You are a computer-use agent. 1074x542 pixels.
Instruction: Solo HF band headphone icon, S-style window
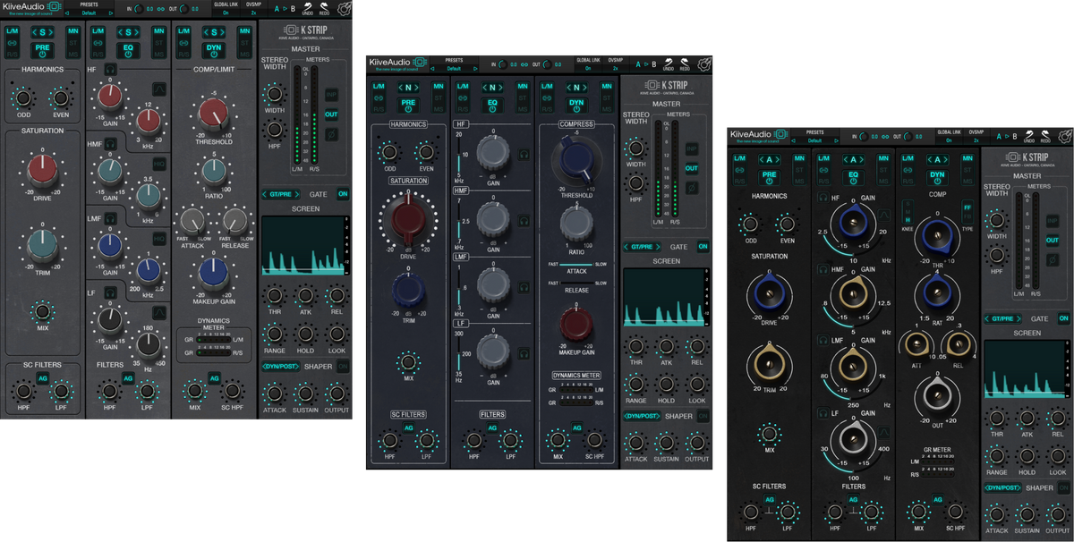(x=109, y=68)
